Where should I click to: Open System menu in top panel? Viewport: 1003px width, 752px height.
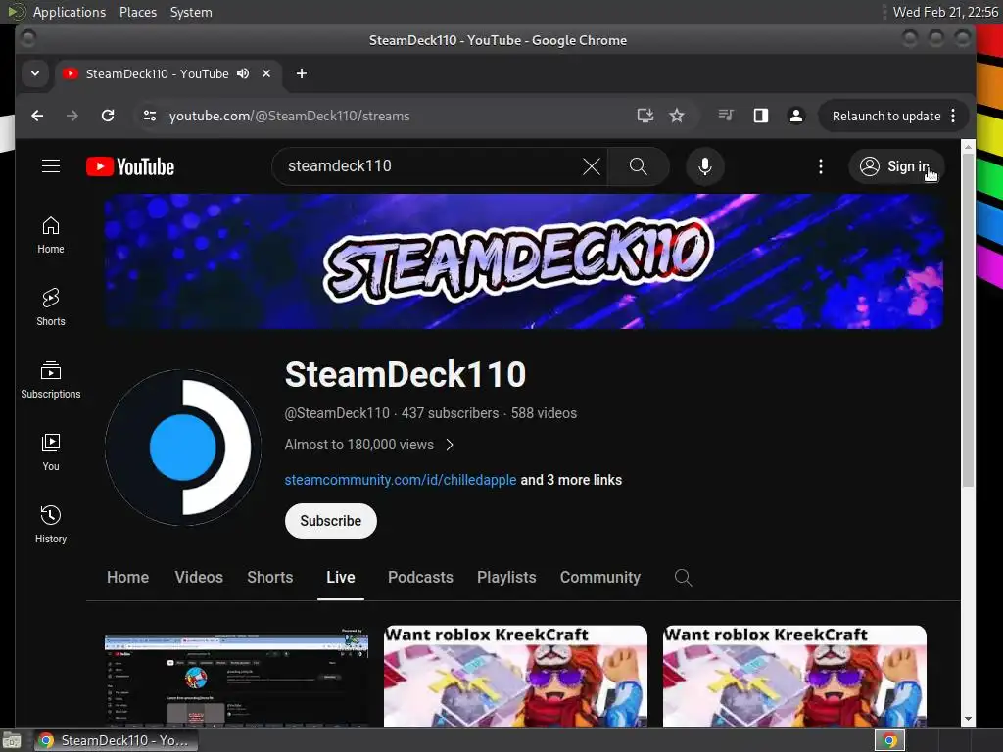pyautogui.click(x=191, y=12)
